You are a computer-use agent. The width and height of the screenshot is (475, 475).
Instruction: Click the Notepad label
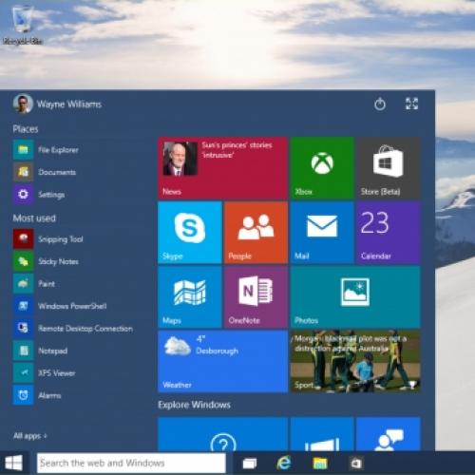point(52,351)
